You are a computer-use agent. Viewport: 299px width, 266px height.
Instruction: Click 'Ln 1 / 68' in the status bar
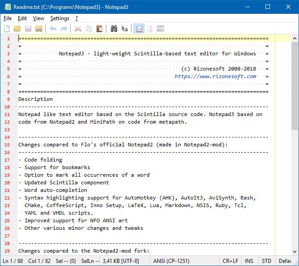tap(13, 261)
